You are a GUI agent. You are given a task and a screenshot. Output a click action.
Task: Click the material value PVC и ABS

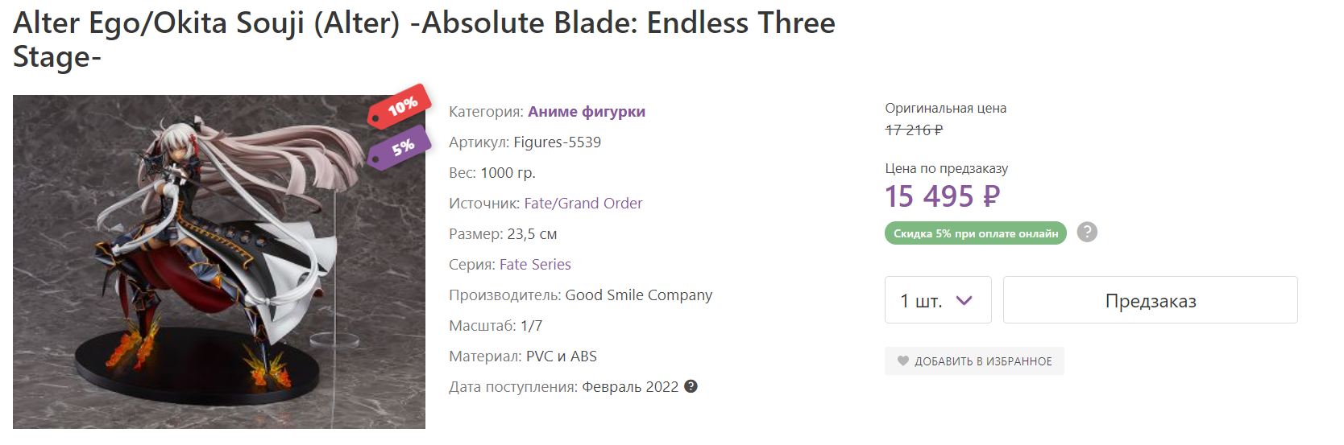point(561,356)
